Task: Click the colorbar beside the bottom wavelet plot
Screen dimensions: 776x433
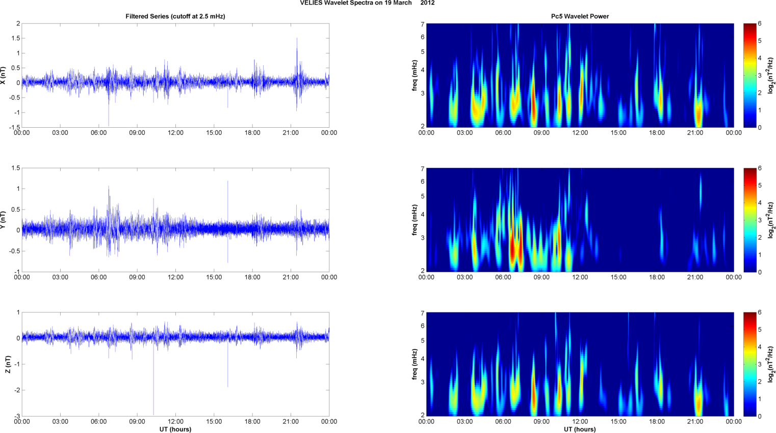Action: pos(749,364)
